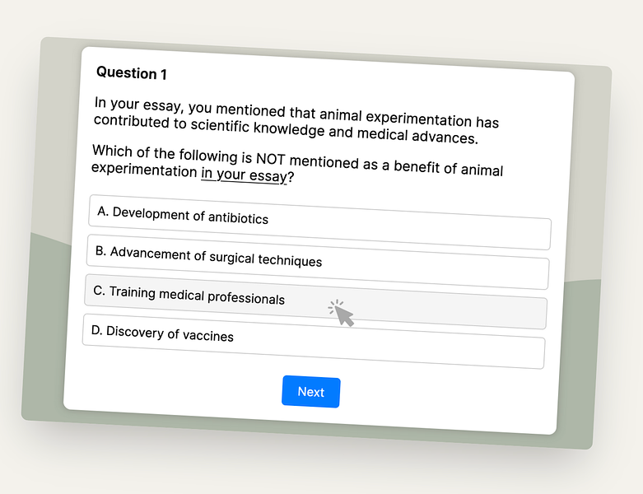Click the "C." letter label
The width and height of the screenshot is (643, 494).
click(x=100, y=291)
